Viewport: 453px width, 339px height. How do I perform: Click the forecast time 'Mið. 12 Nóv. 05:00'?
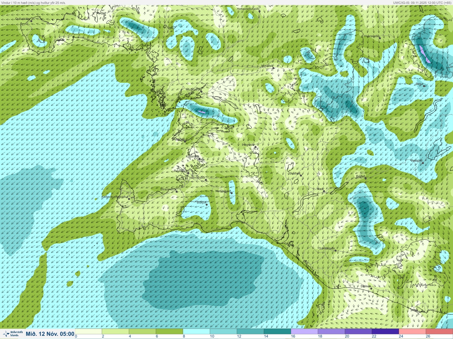(x=50, y=334)
